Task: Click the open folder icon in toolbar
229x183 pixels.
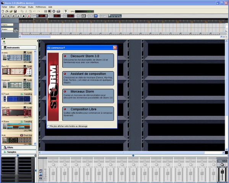Action: tap(11, 11)
